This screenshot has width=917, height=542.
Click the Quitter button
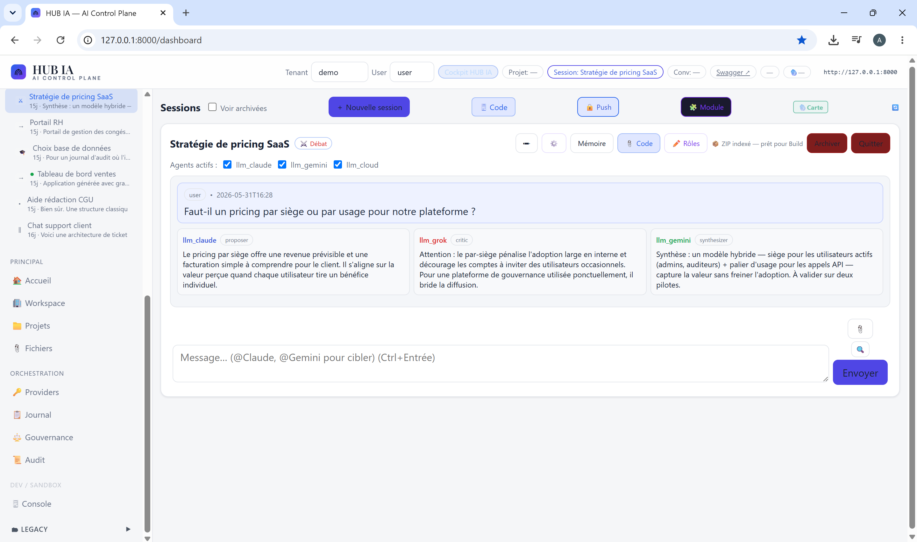pyautogui.click(x=870, y=143)
